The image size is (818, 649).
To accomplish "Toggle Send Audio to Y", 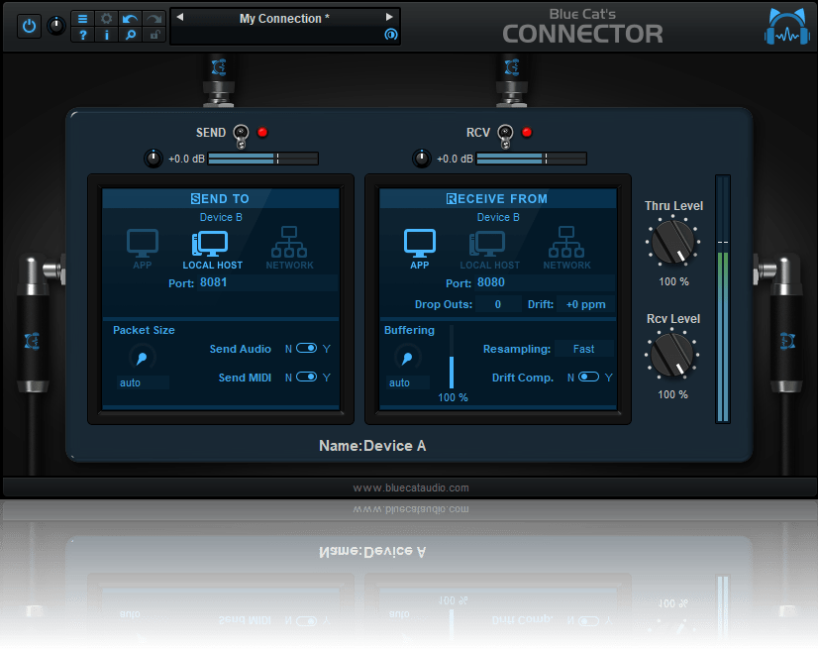I will pyautogui.click(x=309, y=349).
